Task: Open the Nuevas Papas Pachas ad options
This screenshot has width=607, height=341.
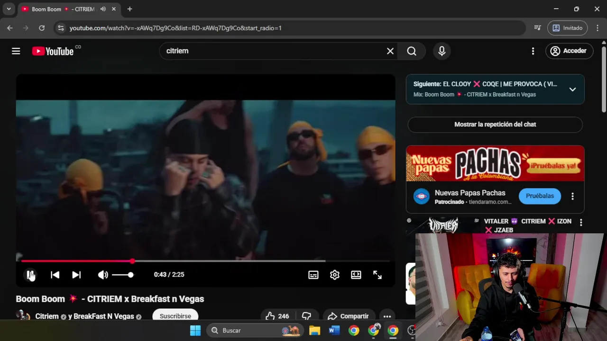Action: [573, 196]
